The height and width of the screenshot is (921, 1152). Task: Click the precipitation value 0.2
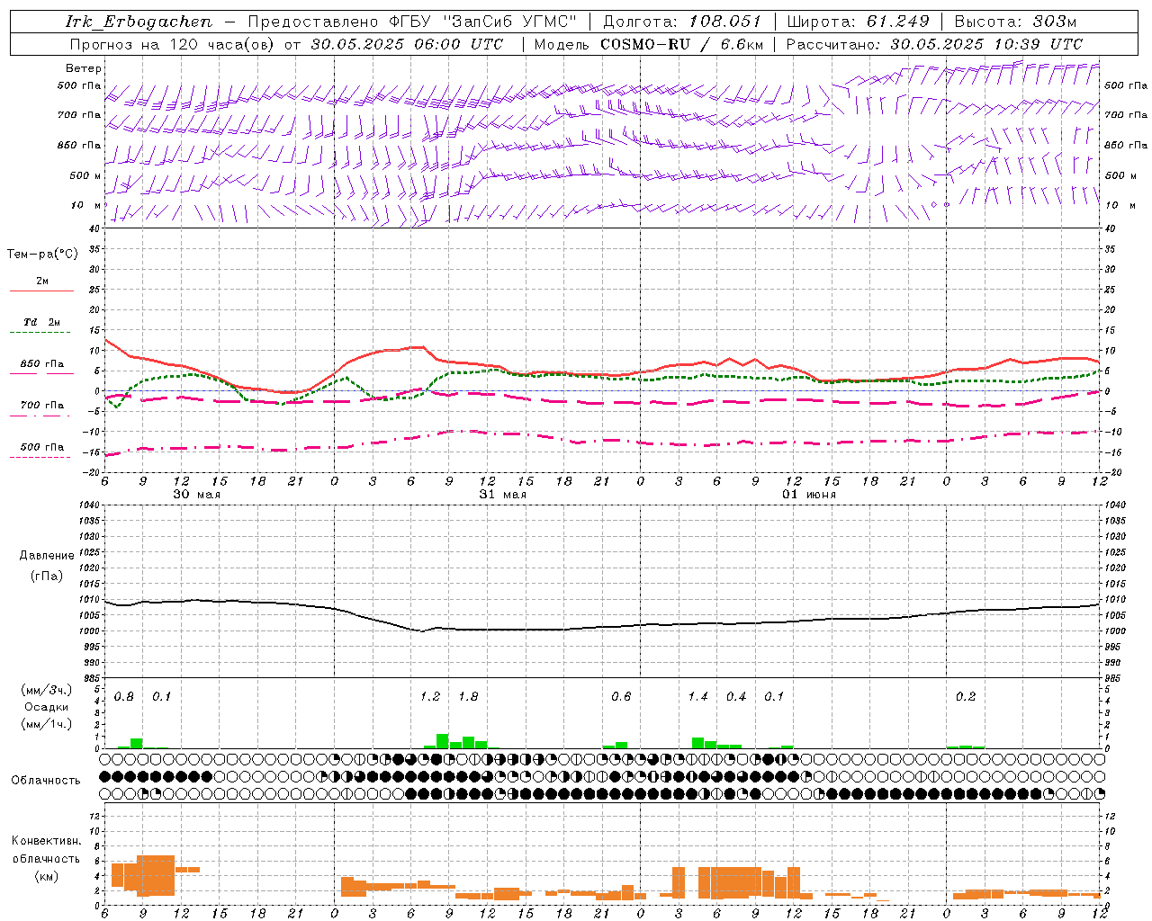[x=966, y=697]
